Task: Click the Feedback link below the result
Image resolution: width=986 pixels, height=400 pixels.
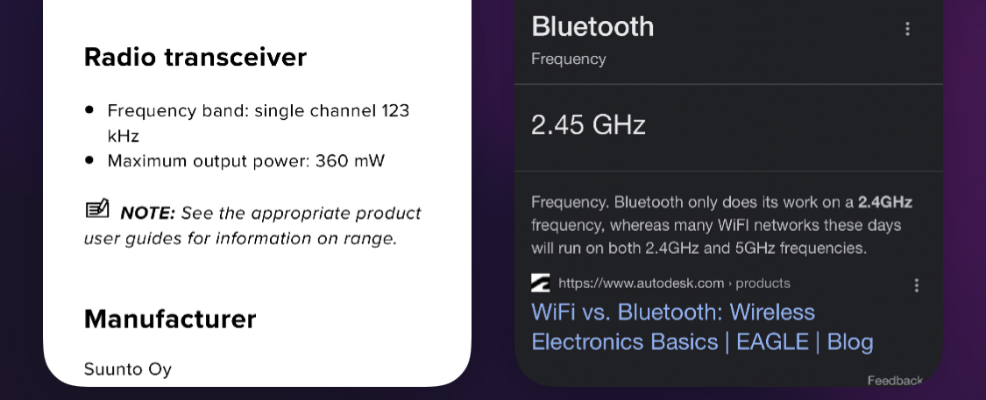Action: point(895,381)
